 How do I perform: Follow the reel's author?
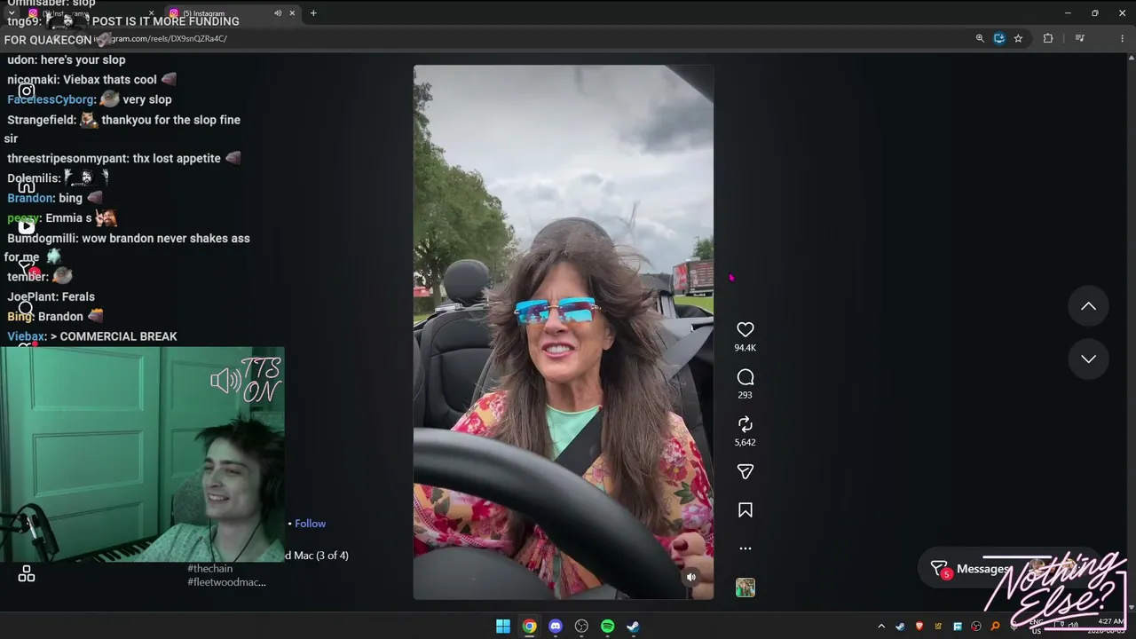[310, 524]
